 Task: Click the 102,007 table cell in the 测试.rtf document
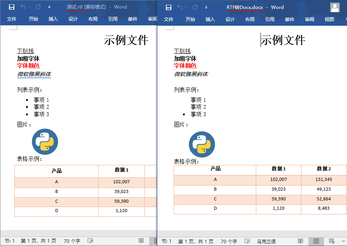click(x=121, y=182)
